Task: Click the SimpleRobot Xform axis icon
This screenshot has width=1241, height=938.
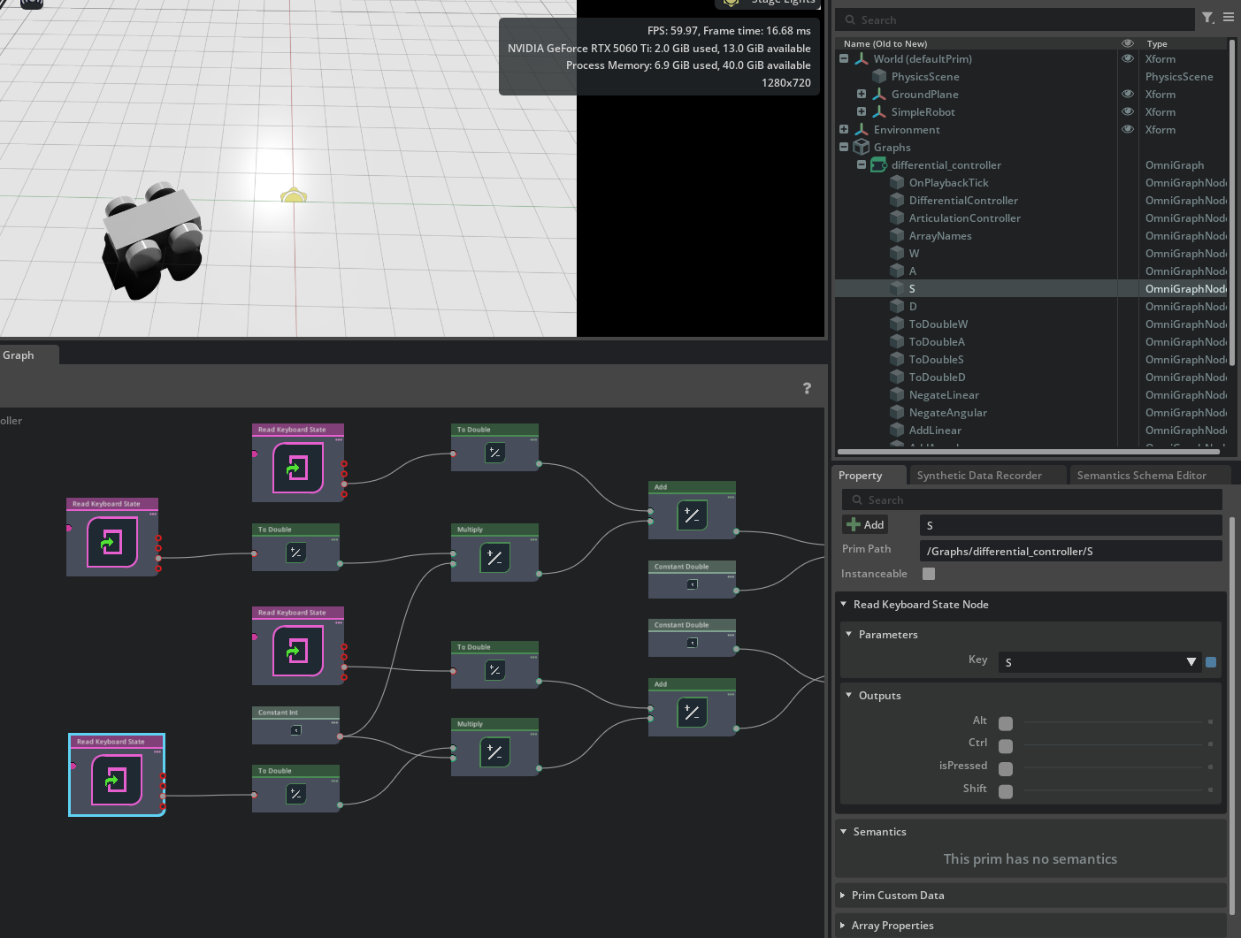Action: click(879, 112)
